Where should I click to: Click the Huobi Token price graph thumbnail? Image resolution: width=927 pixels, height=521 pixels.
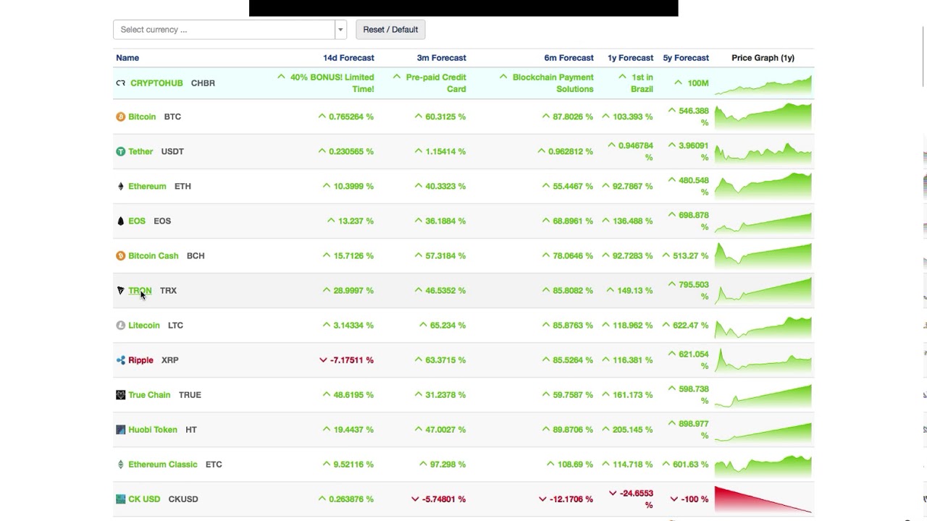763,429
